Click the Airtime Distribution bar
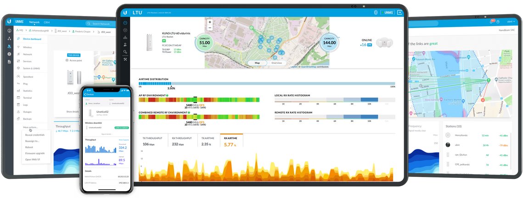 (266, 83)
